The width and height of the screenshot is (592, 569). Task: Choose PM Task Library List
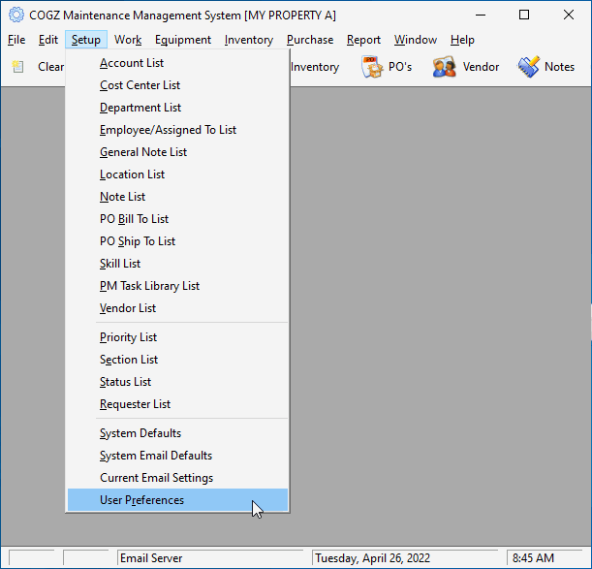[x=177, y=286]
